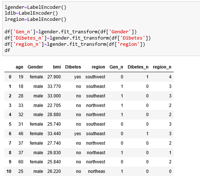
Task: Click row index 0 in the table
Action: pos(10,77)
